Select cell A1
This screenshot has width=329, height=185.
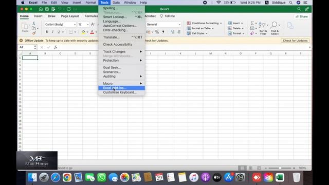click(x=30, y=58)
